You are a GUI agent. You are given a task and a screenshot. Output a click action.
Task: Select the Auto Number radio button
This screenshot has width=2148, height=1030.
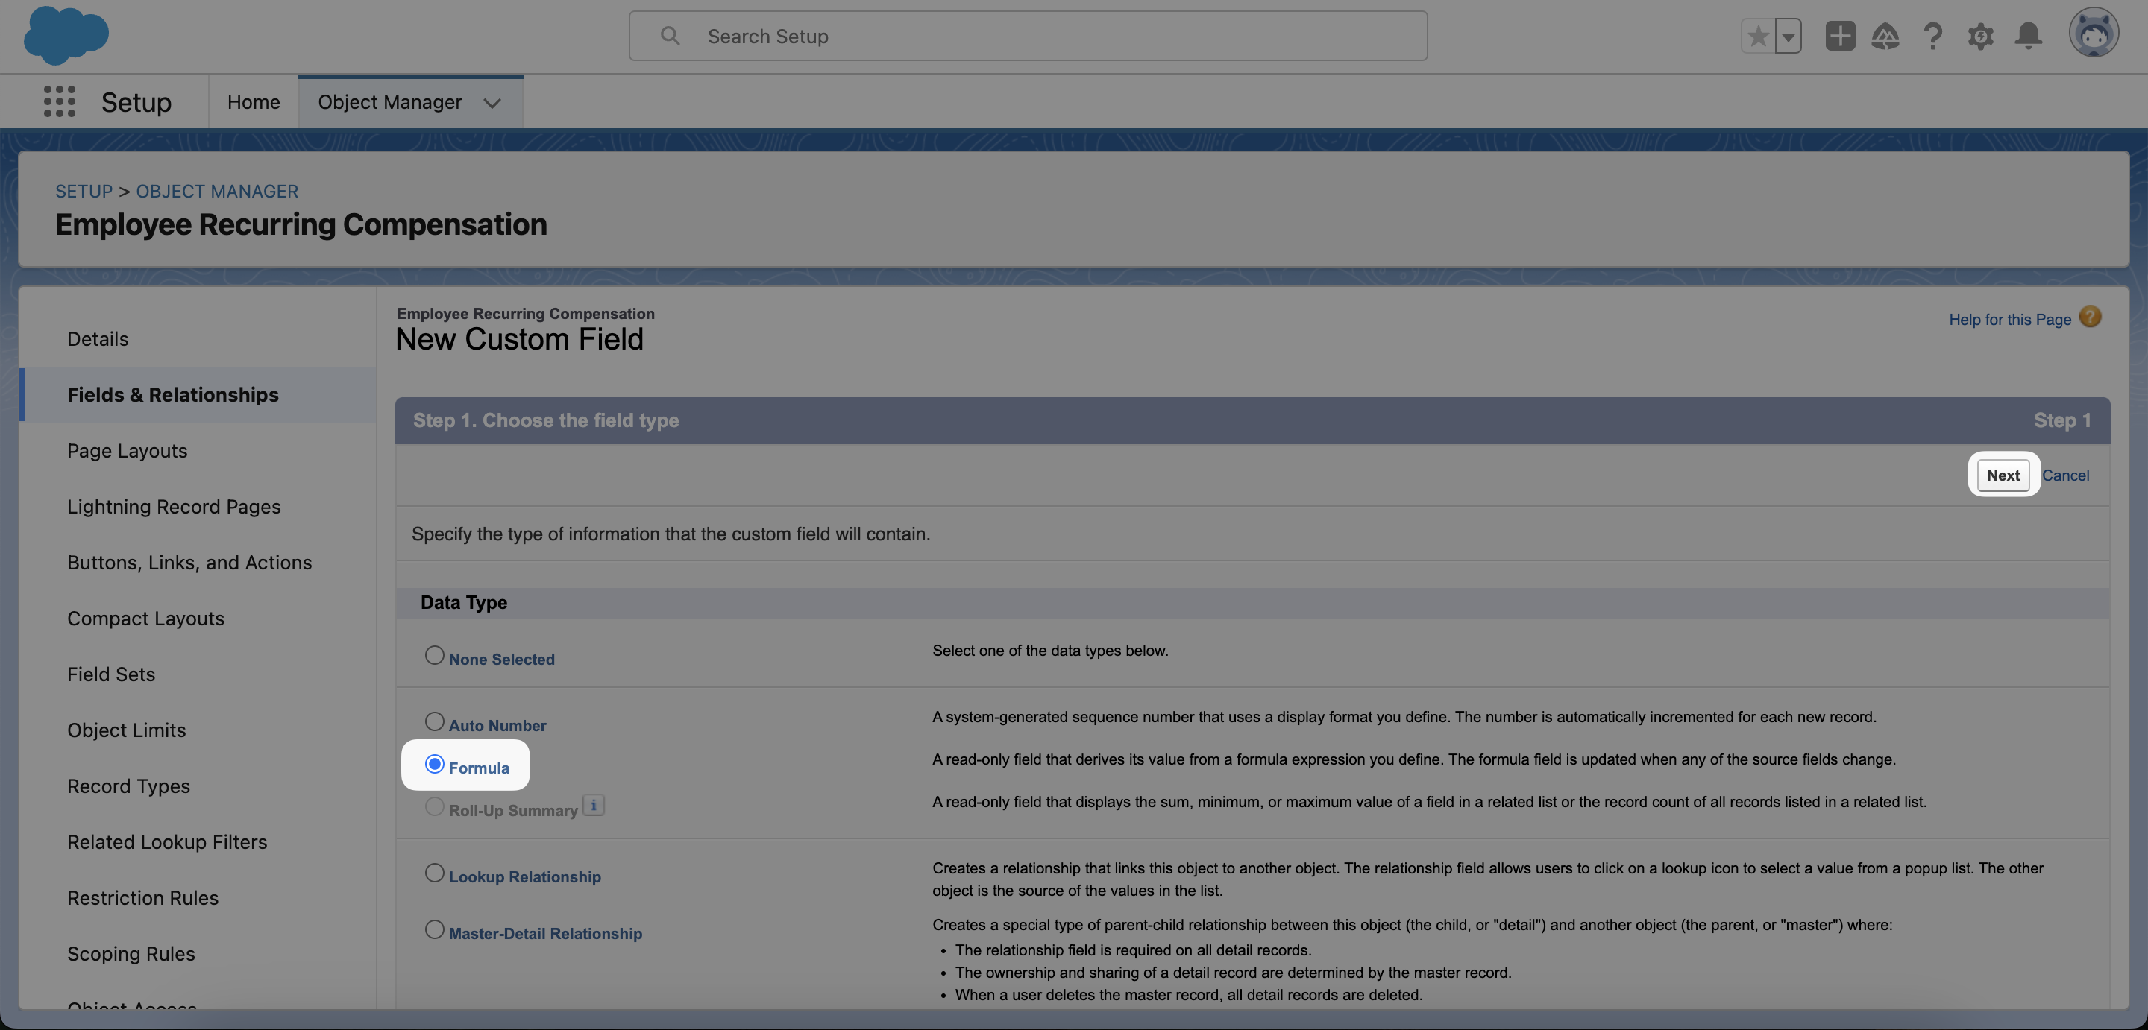pyautogui.click(x=434, y=721)
